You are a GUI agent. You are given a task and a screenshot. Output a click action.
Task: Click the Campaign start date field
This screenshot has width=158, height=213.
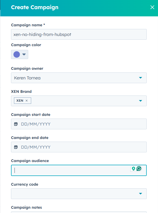tap(79, 124)
